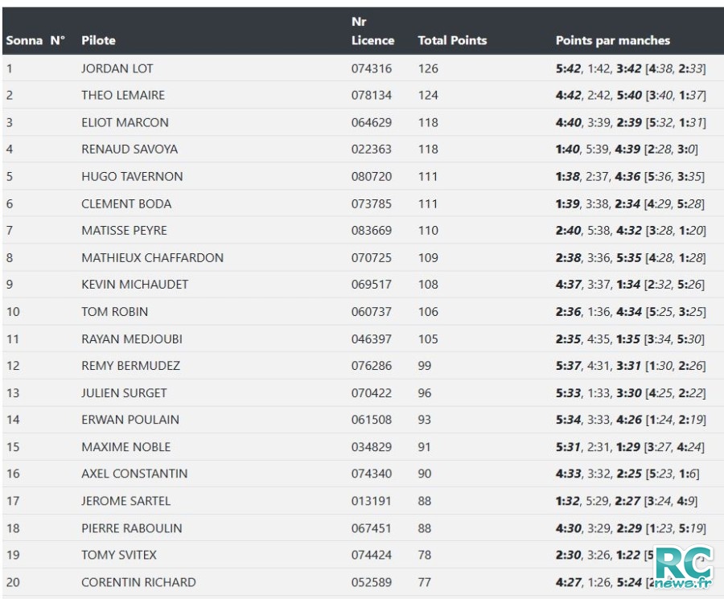Click KEVIN MICHAUDET's points per round
Image resolution: width=724 pixels, height=599 pixels.
(x=630, y=284)
